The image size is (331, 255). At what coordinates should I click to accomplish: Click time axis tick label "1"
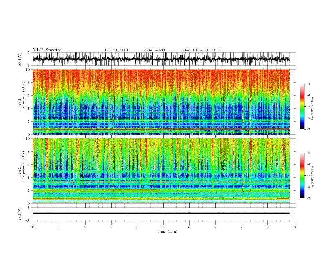tap(59, 227)
